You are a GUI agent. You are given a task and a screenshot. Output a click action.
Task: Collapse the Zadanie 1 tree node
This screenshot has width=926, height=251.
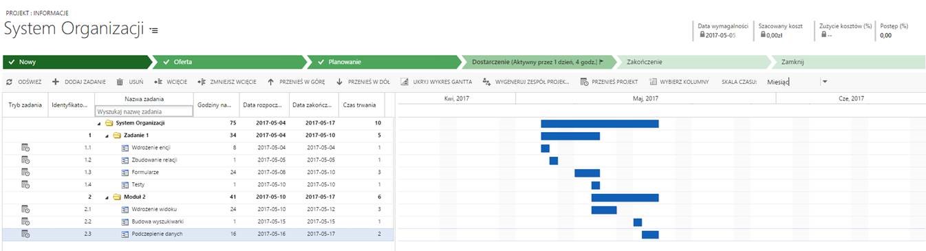pos(107,135)
